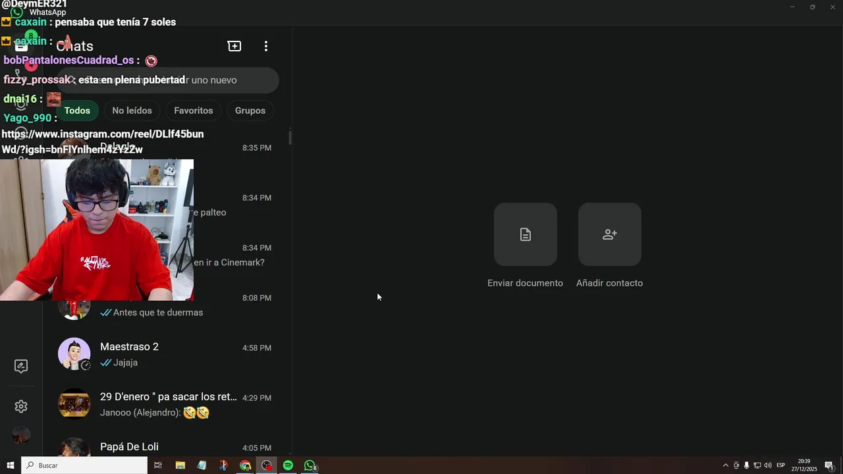The height and width of the screenshot is (474, 843).
Task: Click the Janooo (Alejandro) message preview
Action: [155, 413]
